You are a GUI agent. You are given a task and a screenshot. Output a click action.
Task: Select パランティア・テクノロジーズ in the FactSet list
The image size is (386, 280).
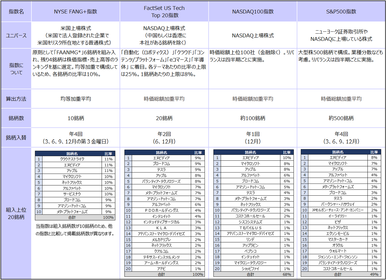pos(161,181)
